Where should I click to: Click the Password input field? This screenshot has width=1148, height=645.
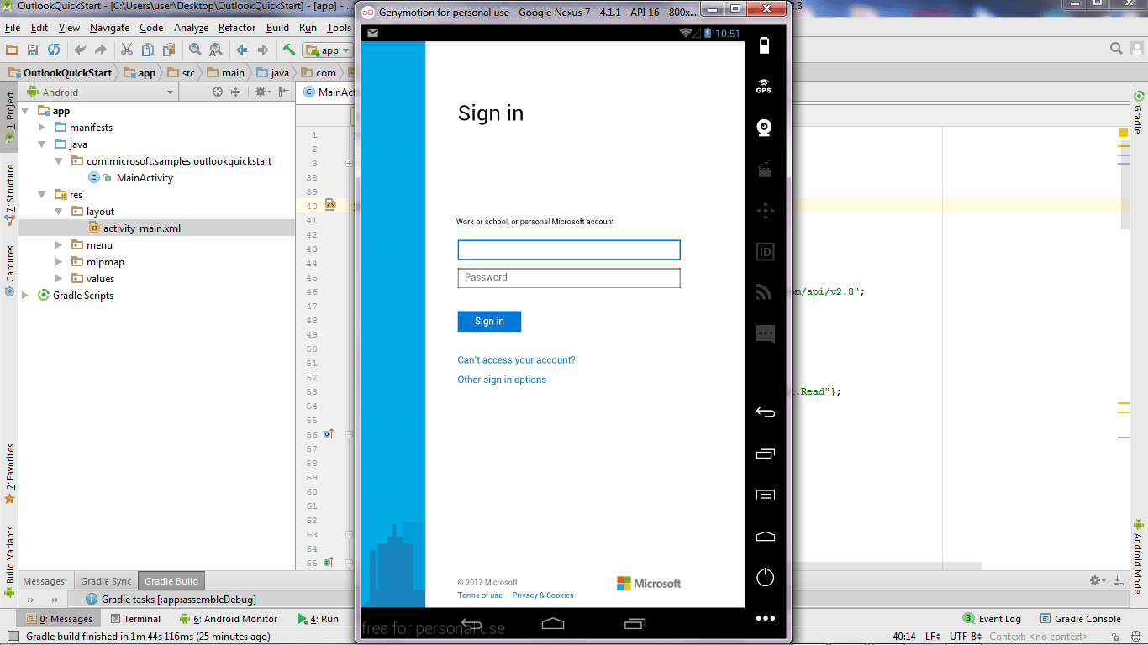569,278
